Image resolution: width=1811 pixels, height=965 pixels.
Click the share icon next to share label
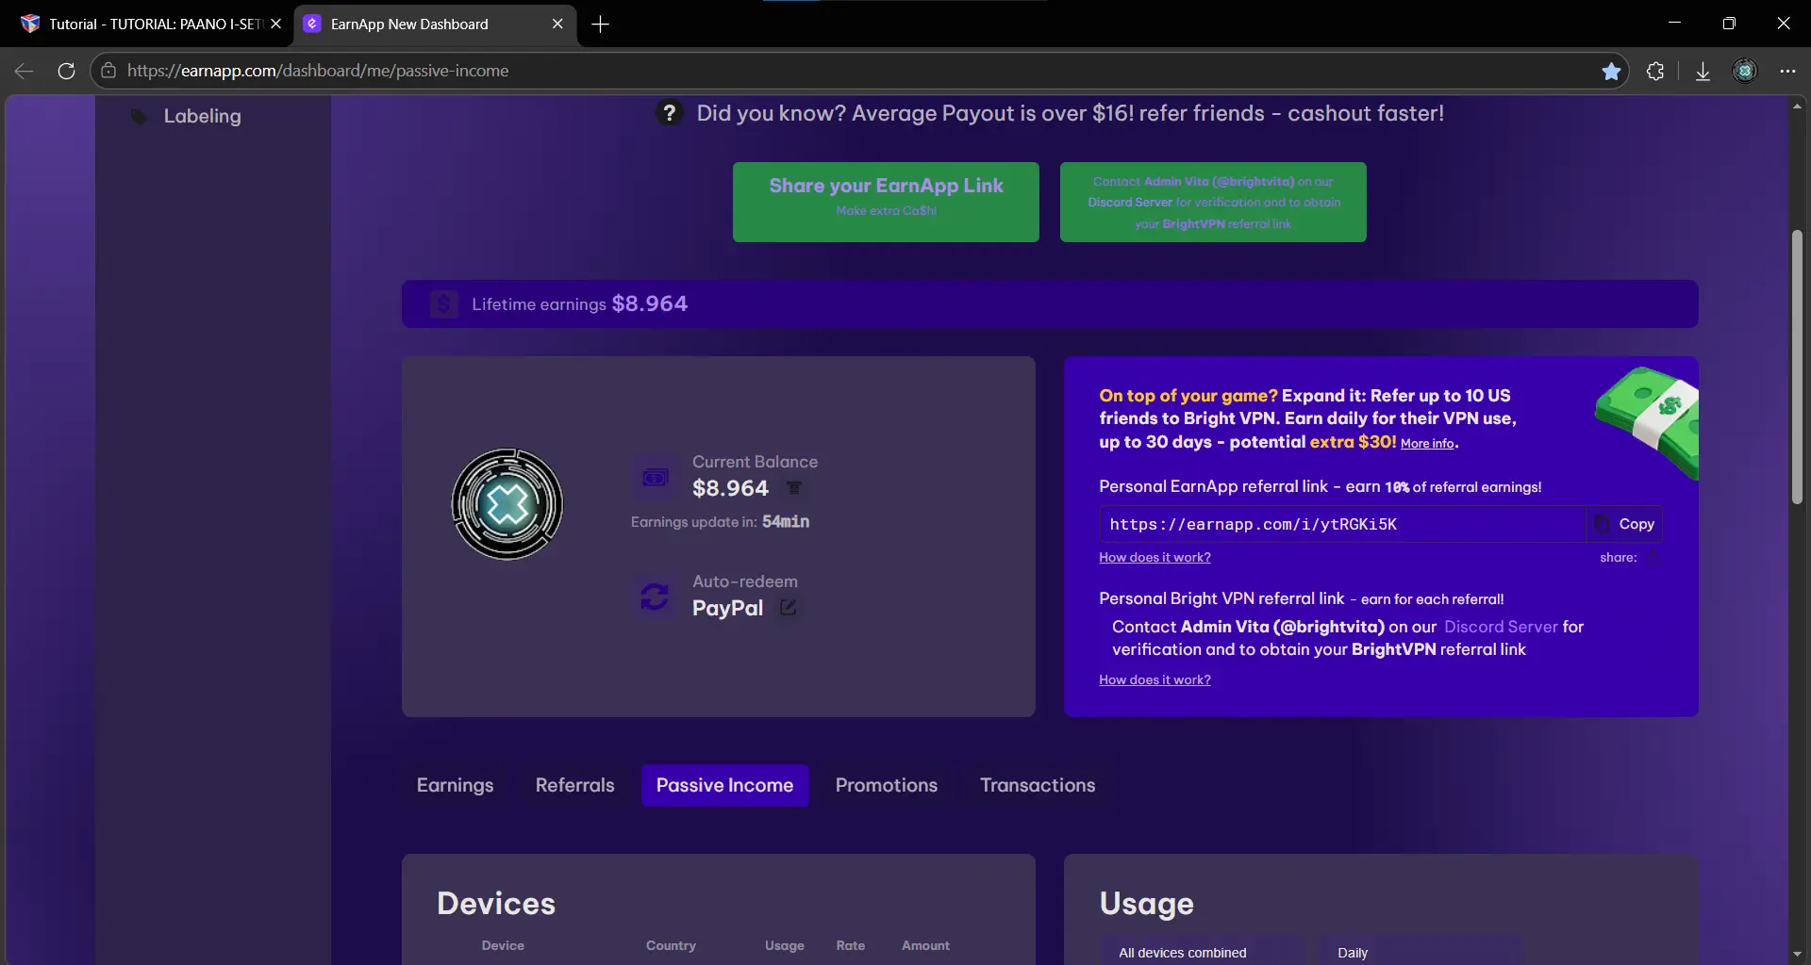click(x=1653, y=558)
